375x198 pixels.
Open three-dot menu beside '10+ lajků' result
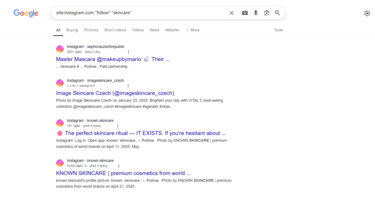117,126
